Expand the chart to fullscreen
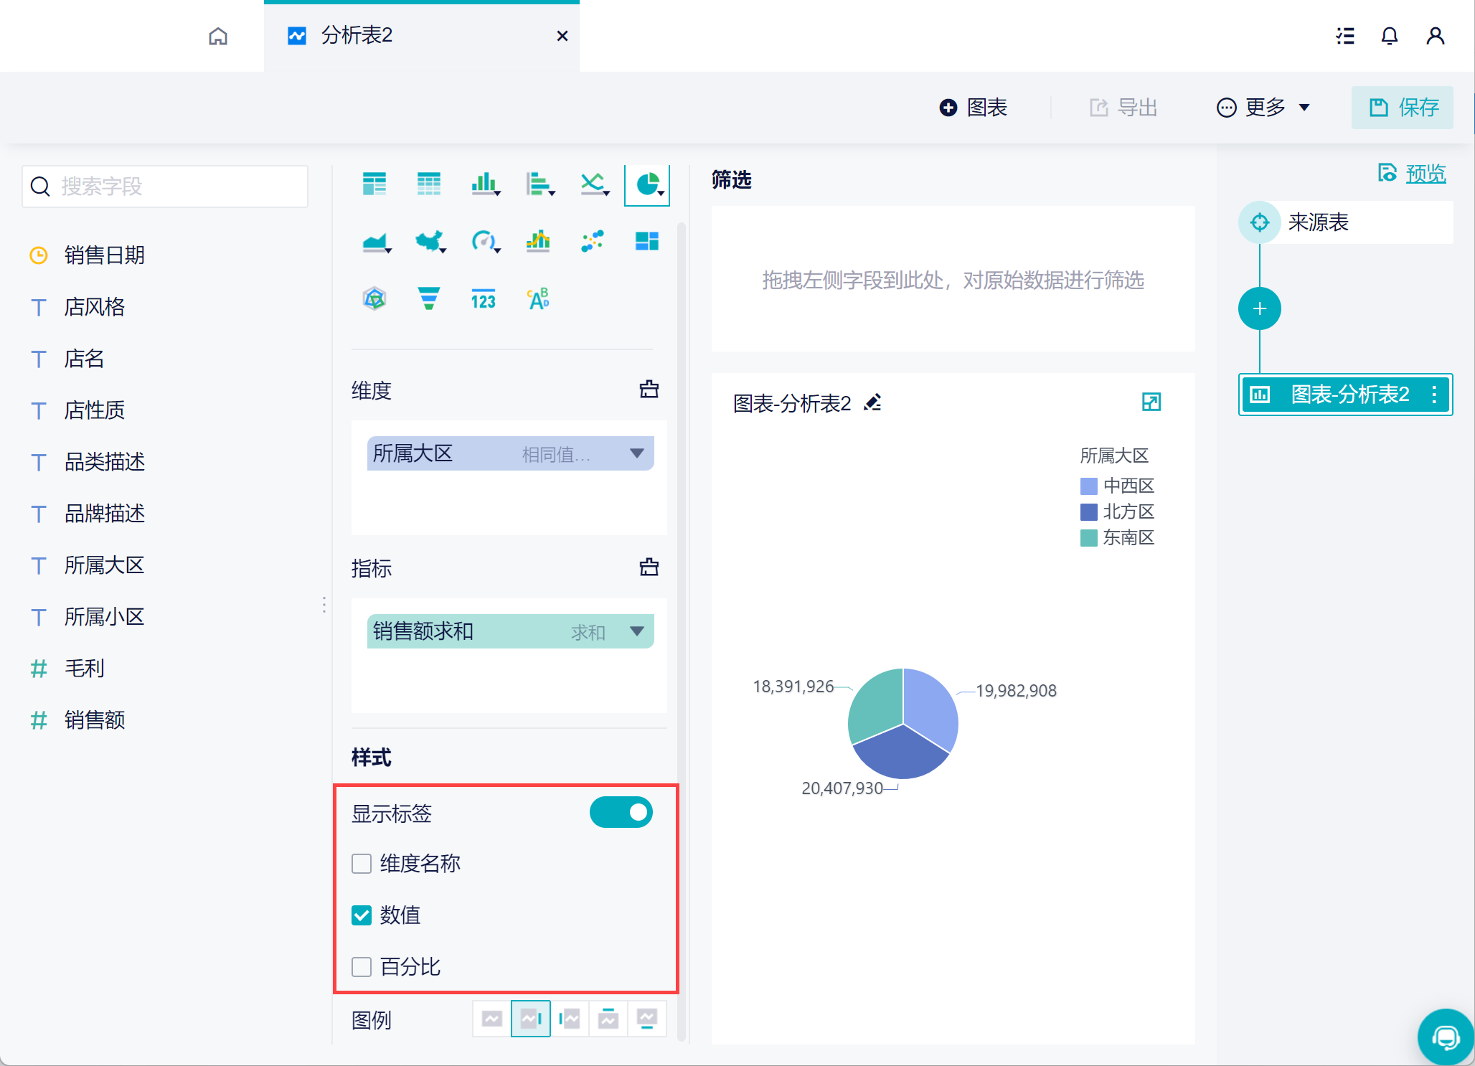Viewport: 1475px width, 1066px height. point(1151,402)
